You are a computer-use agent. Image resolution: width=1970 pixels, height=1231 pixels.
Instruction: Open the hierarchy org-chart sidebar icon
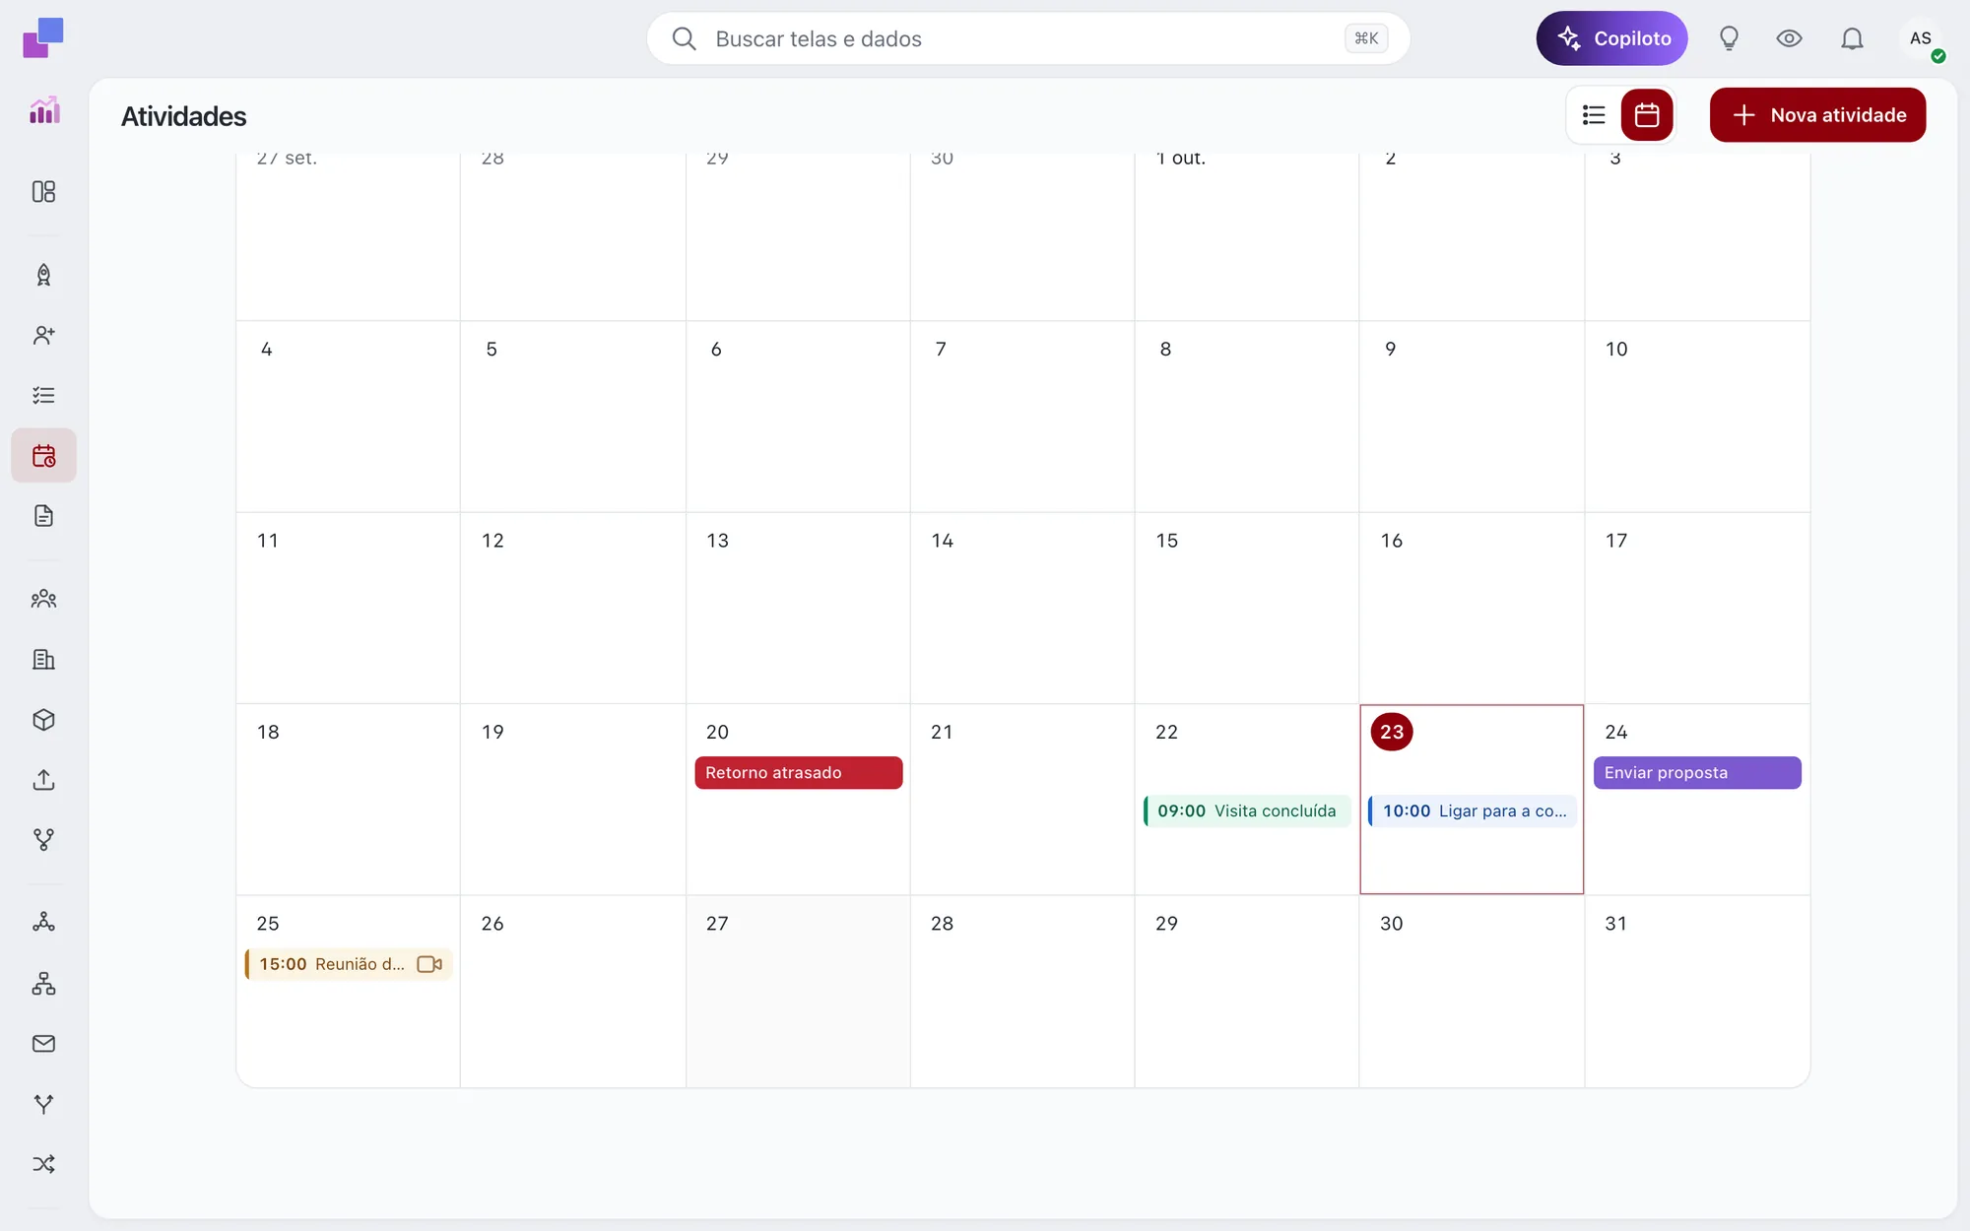pyautogui.click(x=43, y=983)
